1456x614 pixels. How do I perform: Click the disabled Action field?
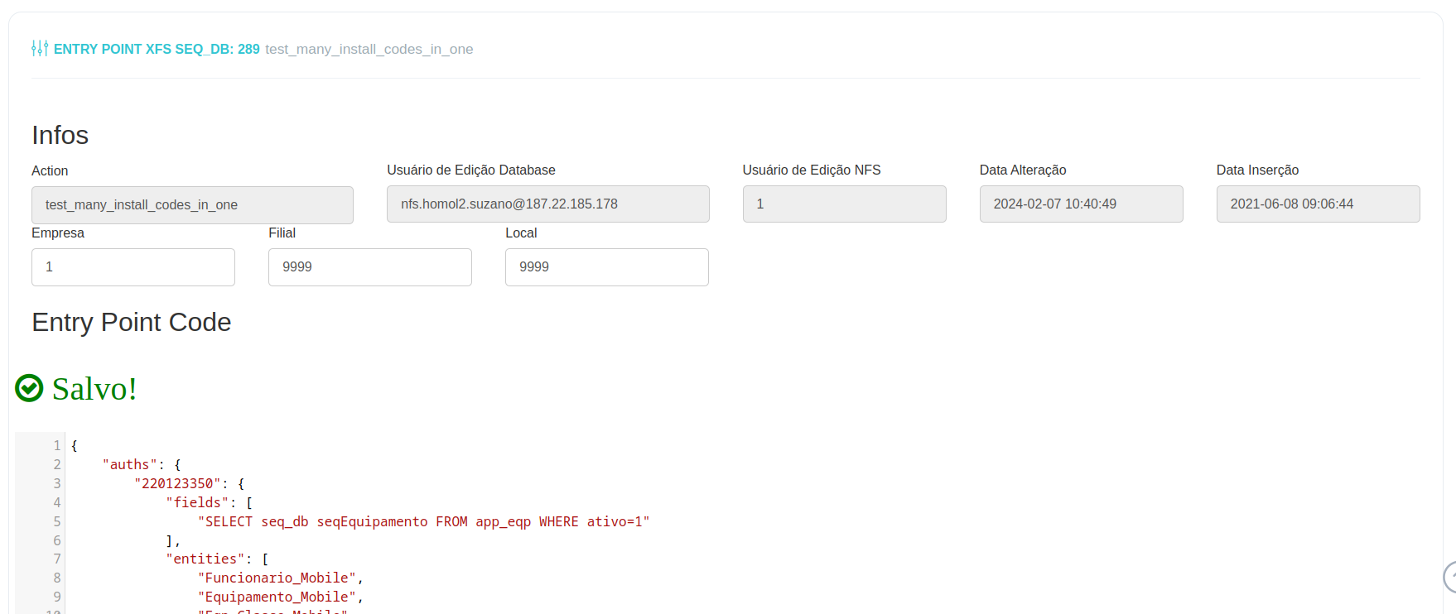[192, 205]
